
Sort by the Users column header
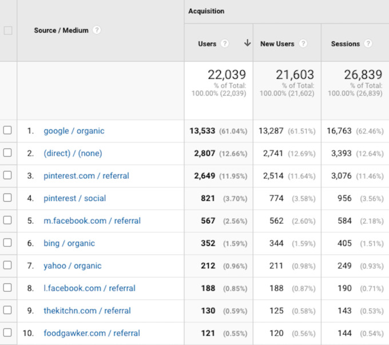[207, 44]
